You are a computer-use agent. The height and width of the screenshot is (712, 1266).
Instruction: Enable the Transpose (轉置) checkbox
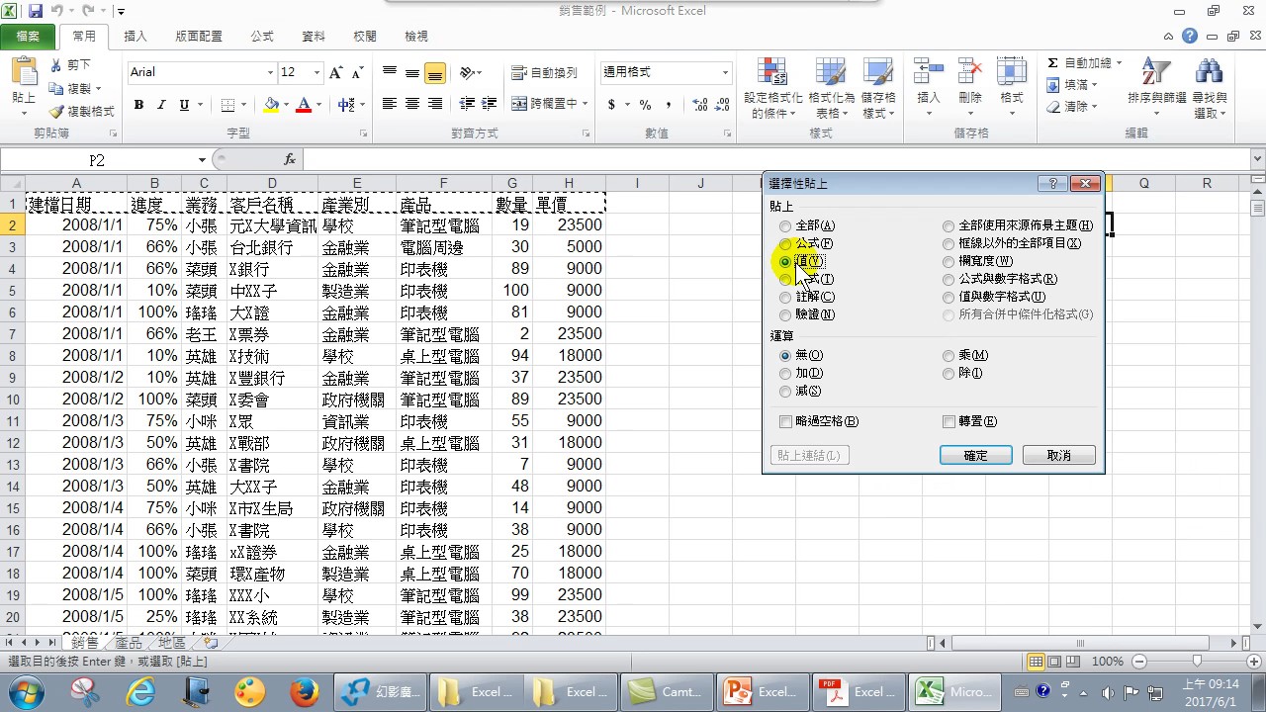click(949, 421)
